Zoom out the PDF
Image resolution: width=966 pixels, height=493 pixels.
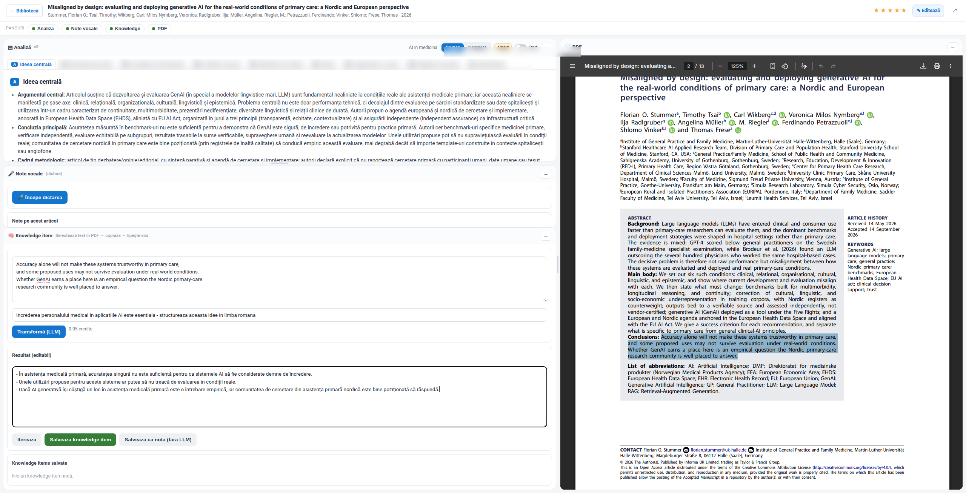coord(720,66)
